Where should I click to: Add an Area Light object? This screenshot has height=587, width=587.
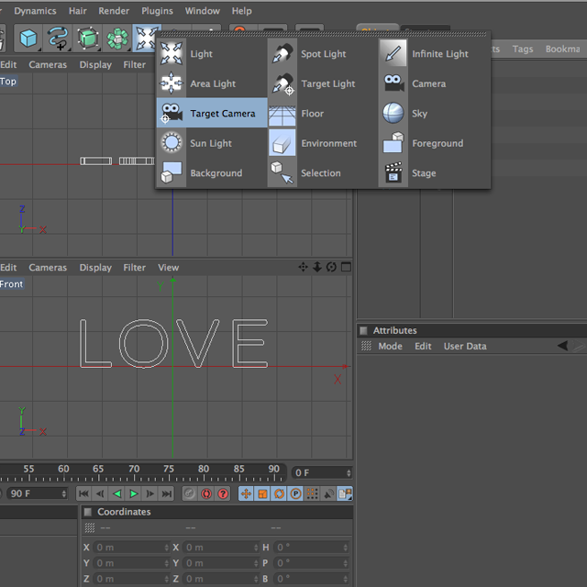click(x=212, y=83)
